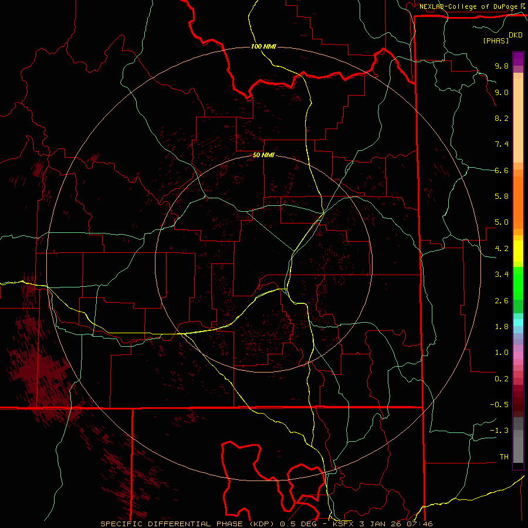Click the TH threshold label
Viewport: 528px width, 528px height.
(504, 457)
